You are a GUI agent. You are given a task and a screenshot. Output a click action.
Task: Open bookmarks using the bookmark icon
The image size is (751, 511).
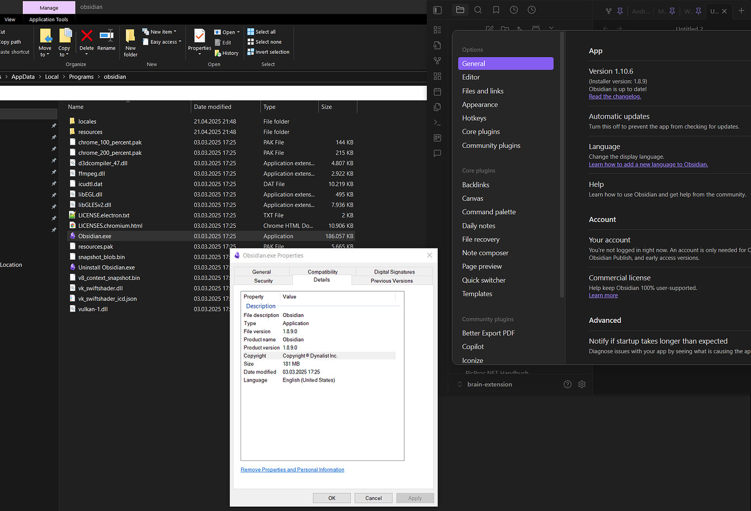click(496, 9)
